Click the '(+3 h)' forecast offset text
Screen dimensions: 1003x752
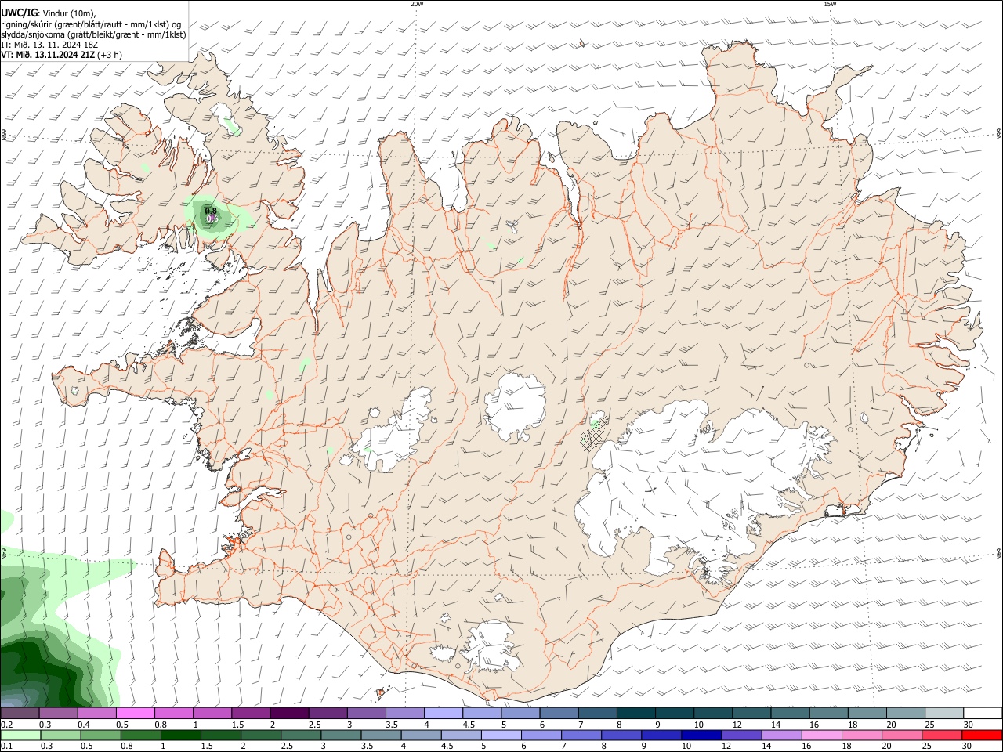[x=110, y=55]
